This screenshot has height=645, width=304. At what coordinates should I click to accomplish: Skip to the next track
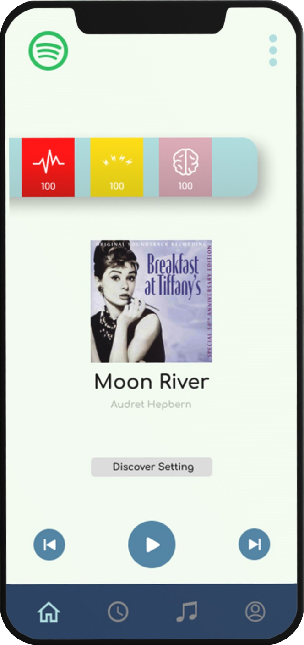click(x=254, y=545)
